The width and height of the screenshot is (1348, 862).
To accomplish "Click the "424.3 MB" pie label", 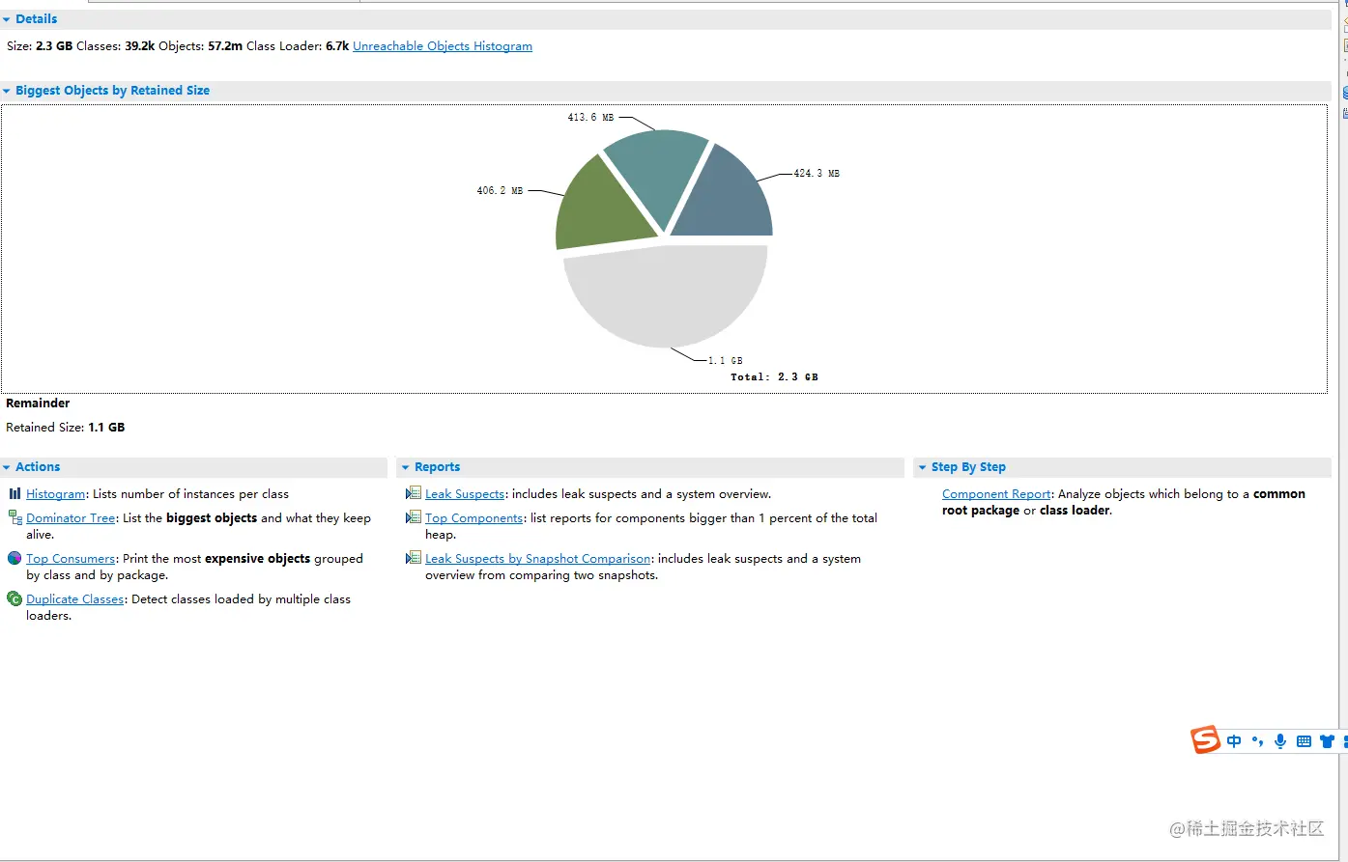I will click(x=817, y=174).
